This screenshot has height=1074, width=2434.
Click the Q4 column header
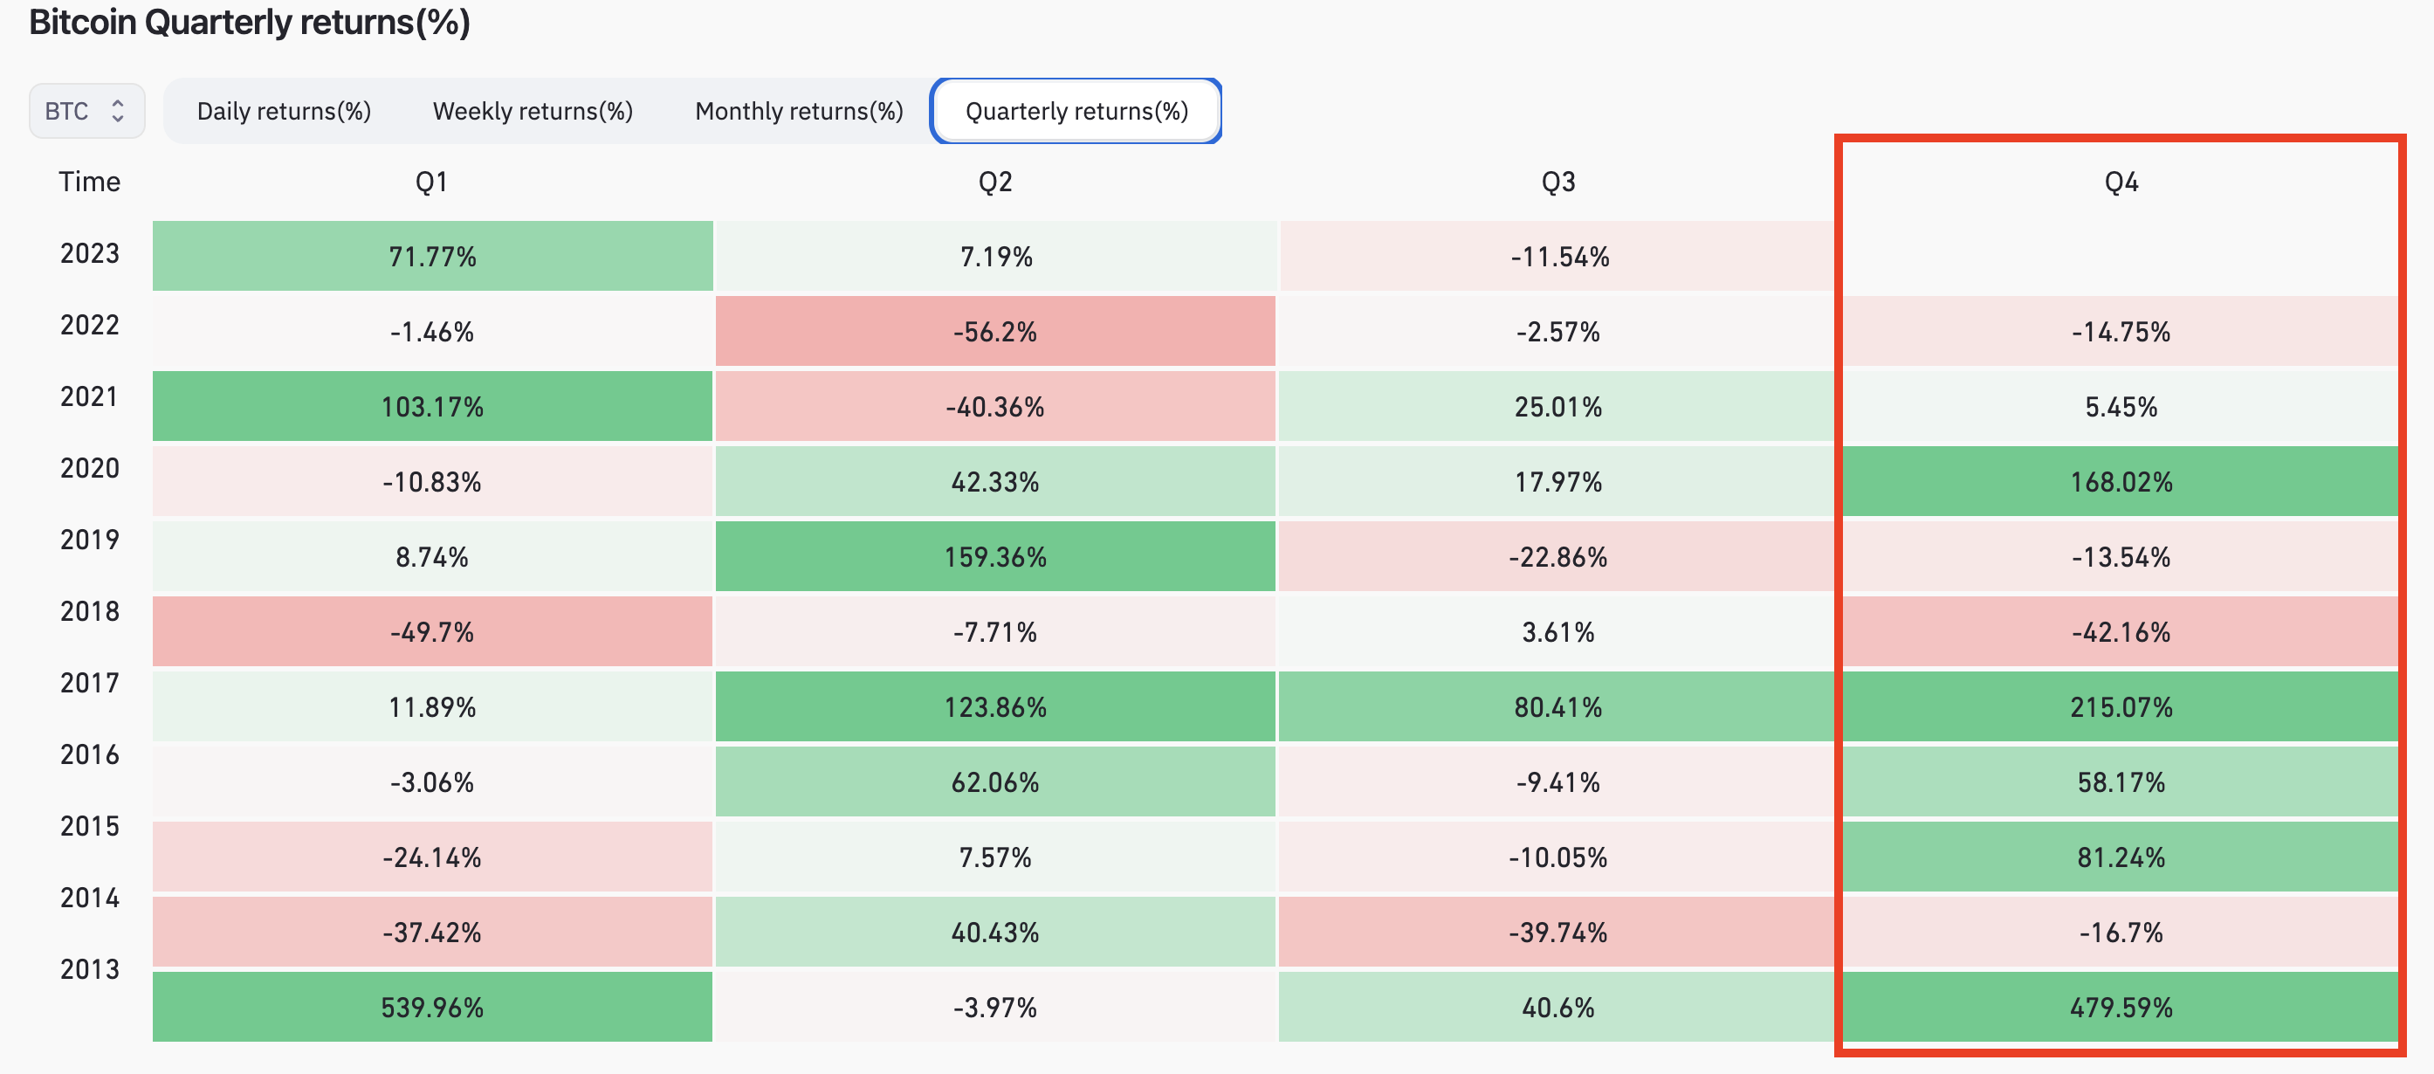click(x=2121, y=182)
